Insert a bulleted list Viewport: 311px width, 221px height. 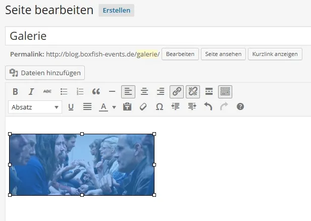64,92
